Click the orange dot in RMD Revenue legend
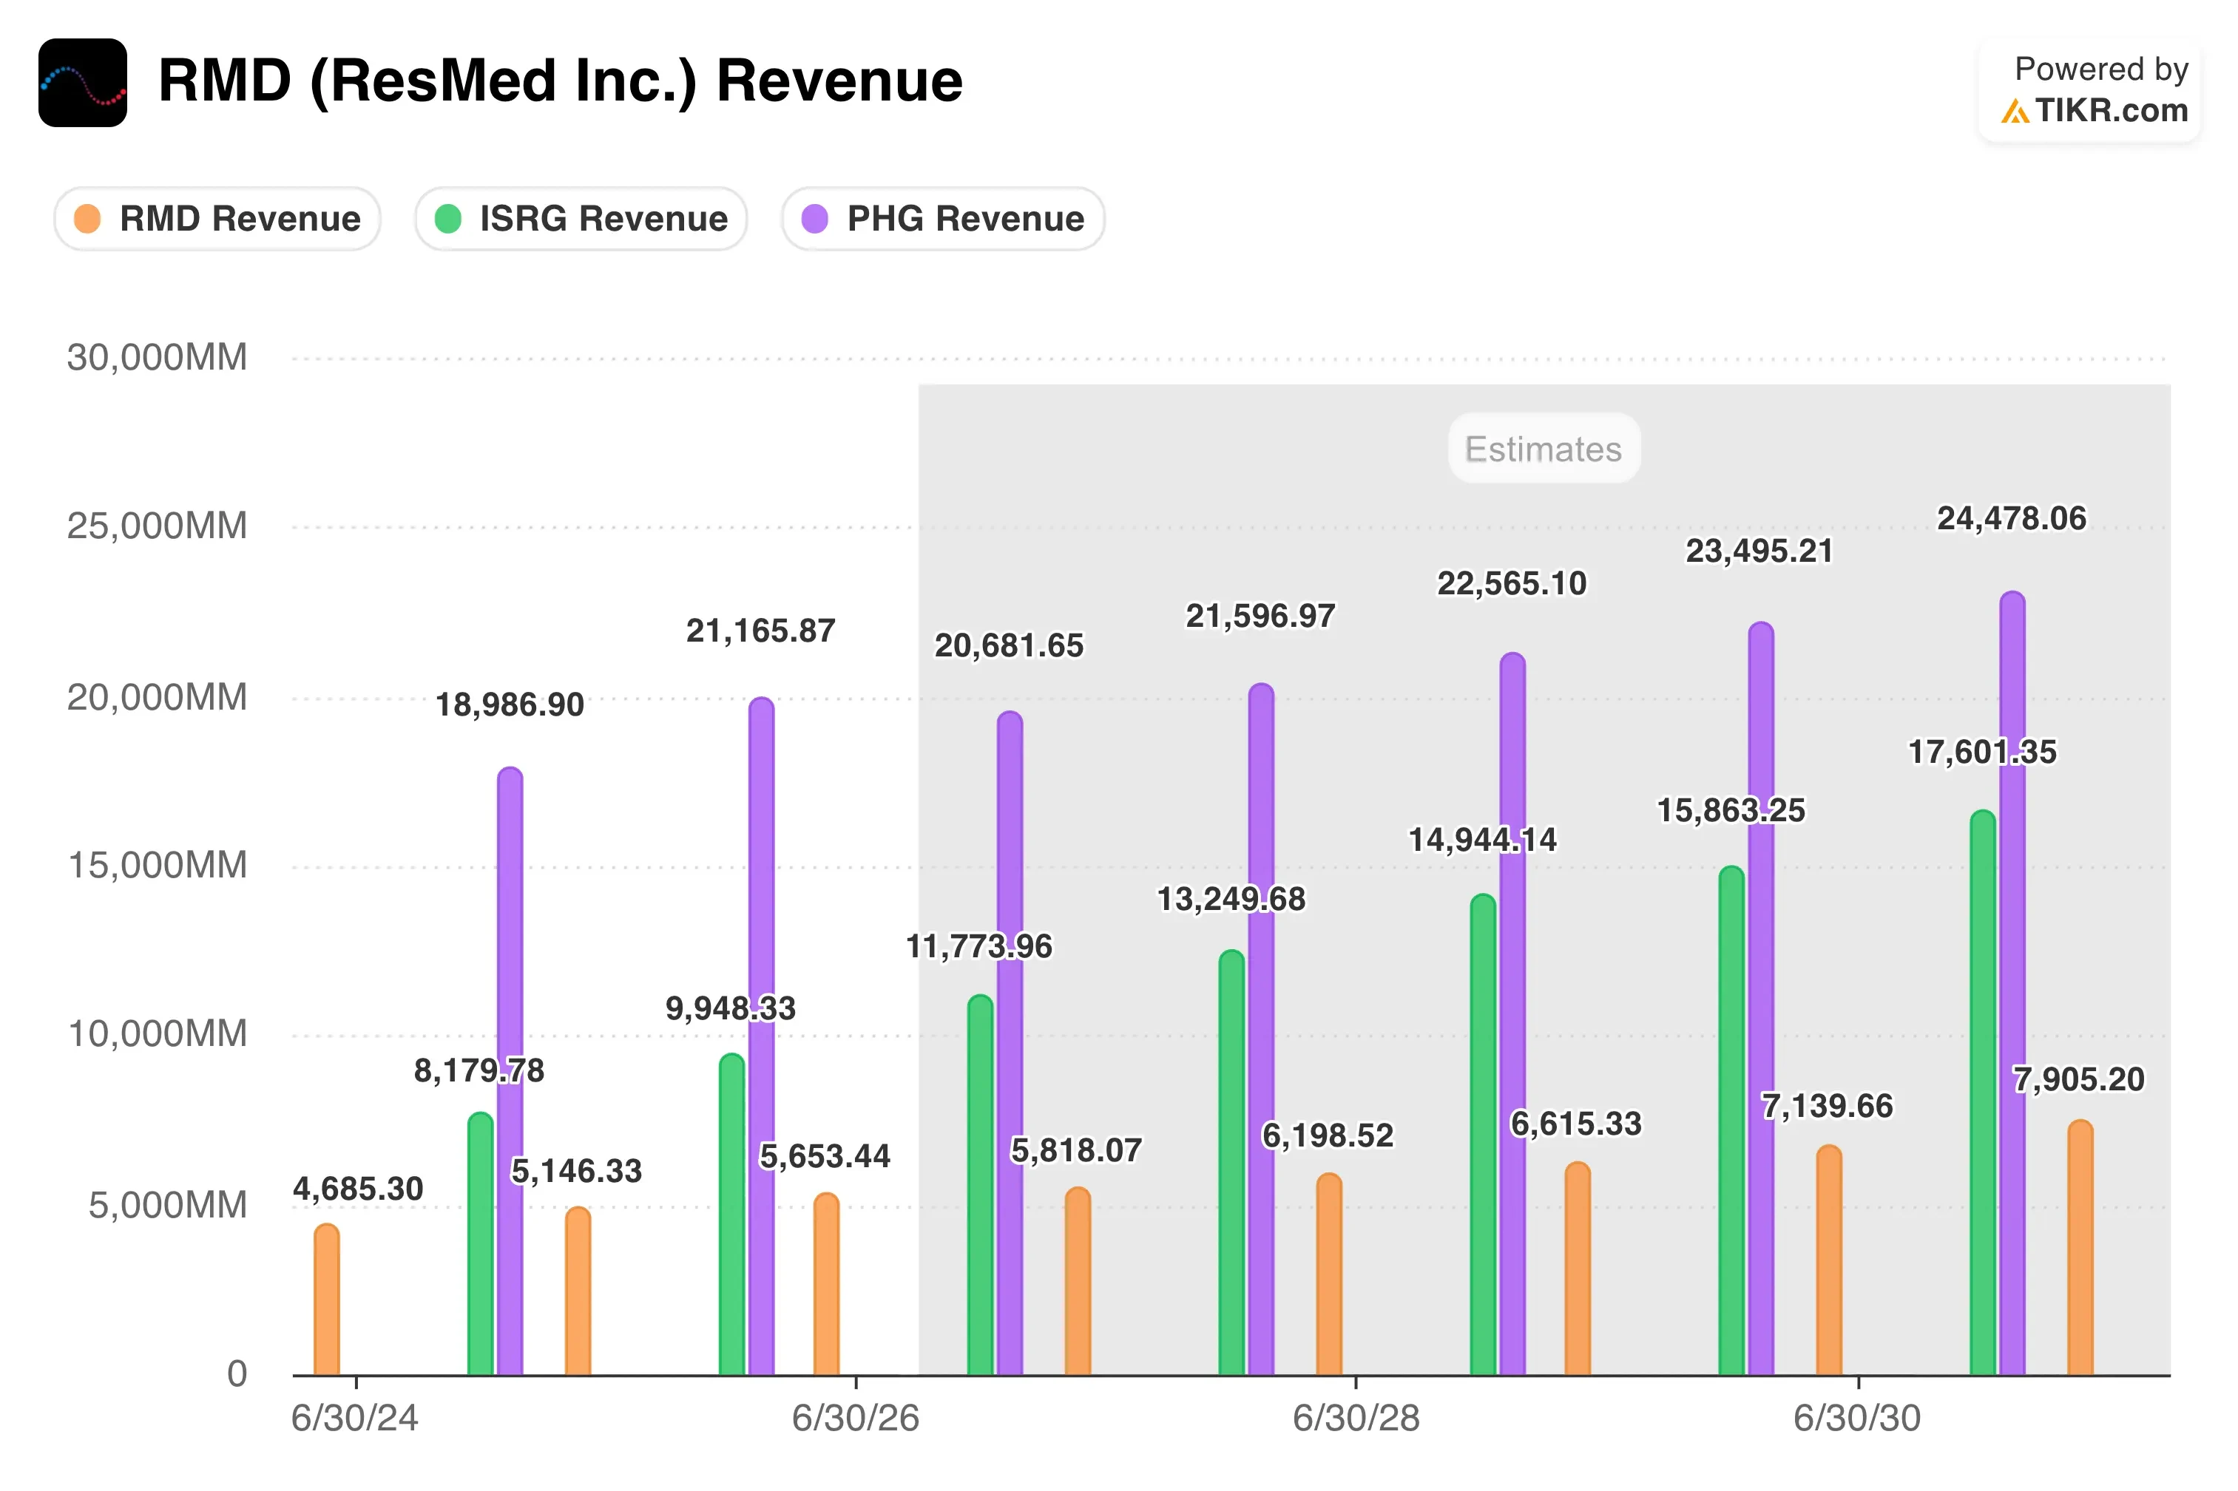The image size is (2238, 1491). tap(87, 219)
